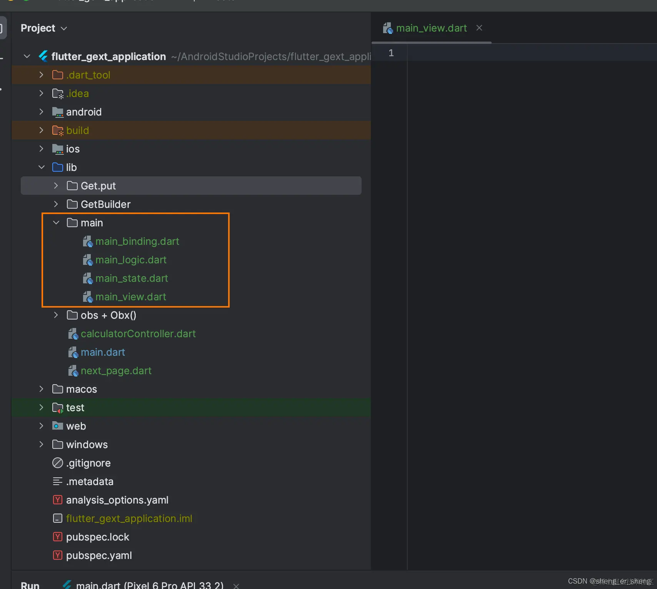This screenshot has width=657, height=589.
Task: Click the Get.put folder icon
Action: 72,186
